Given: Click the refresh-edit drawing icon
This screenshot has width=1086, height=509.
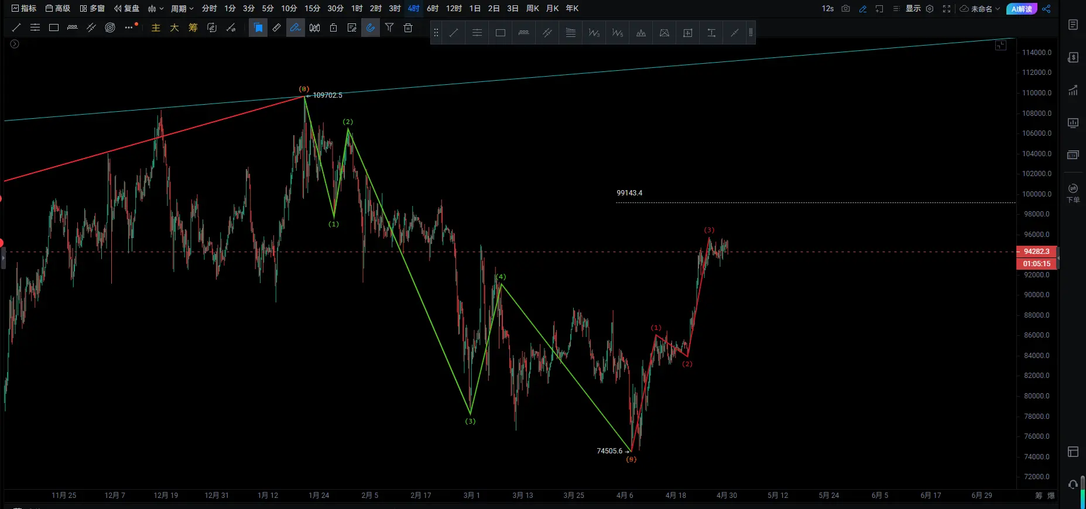Looking at the screenshot, I should [x=212, y=27].
